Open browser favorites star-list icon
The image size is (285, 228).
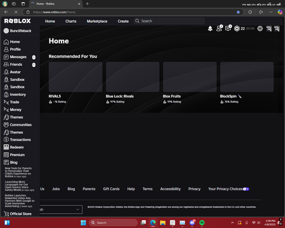coord(261,12)
